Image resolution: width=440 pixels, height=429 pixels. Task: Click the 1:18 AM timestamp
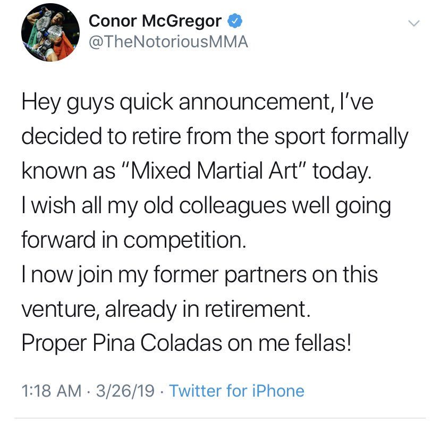52,391
